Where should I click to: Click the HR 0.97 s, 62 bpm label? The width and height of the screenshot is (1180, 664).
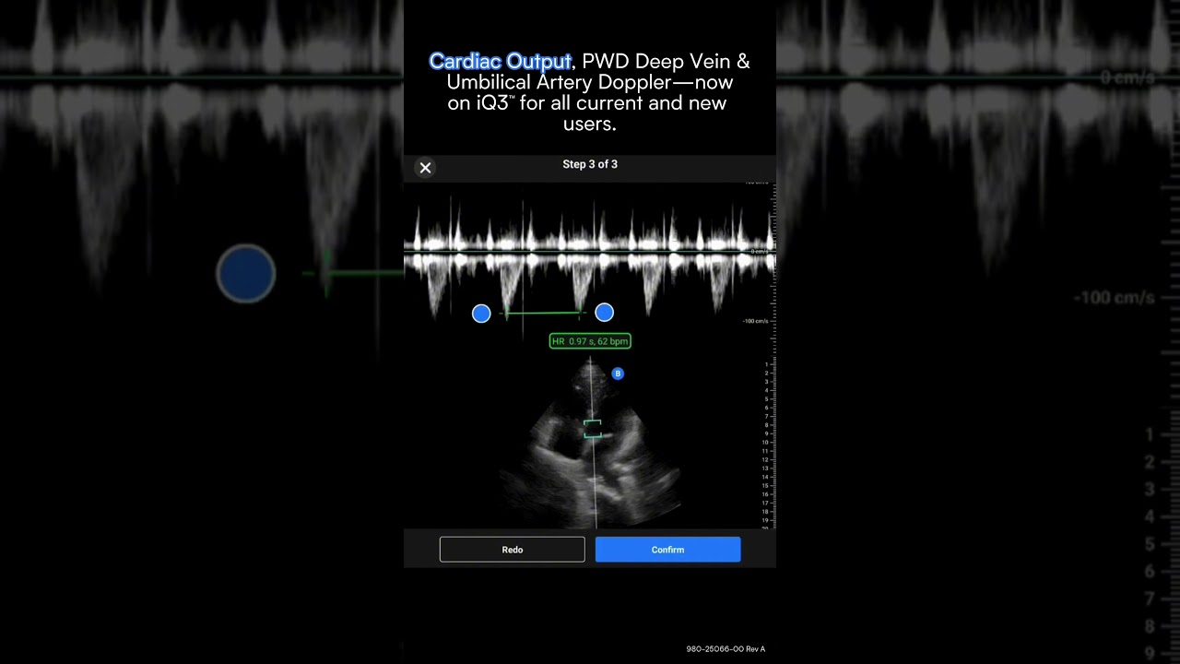point(590,341)
